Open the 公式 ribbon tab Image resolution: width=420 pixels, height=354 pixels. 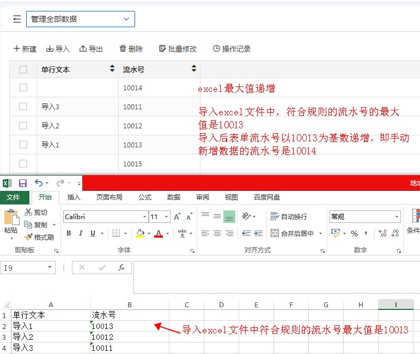145,197
